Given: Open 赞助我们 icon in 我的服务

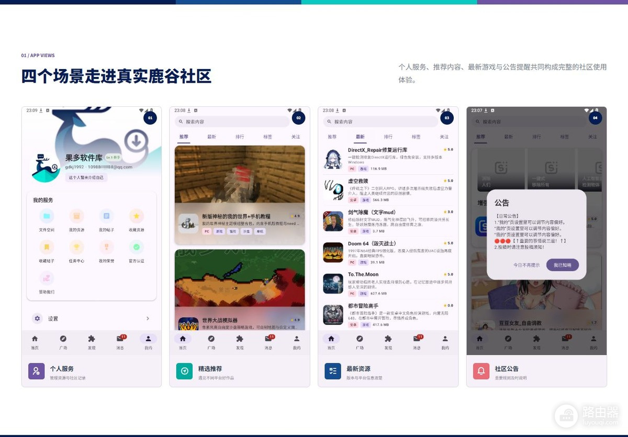Looking at the screenshot, I should click(x=47, y=278).
